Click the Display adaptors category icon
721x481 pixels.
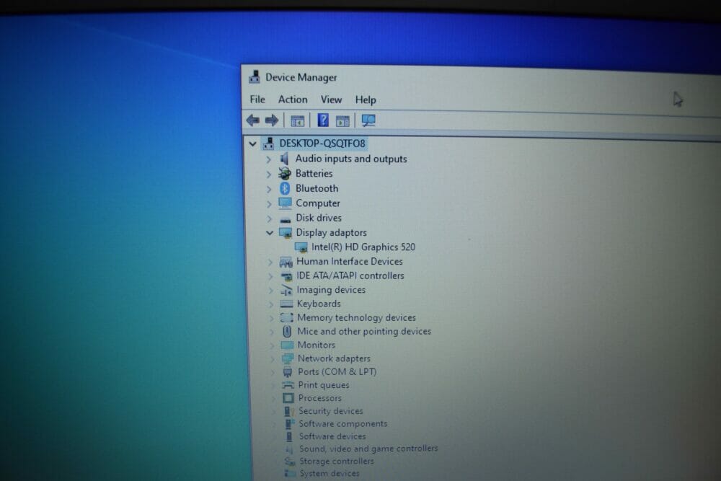(286, 232)
